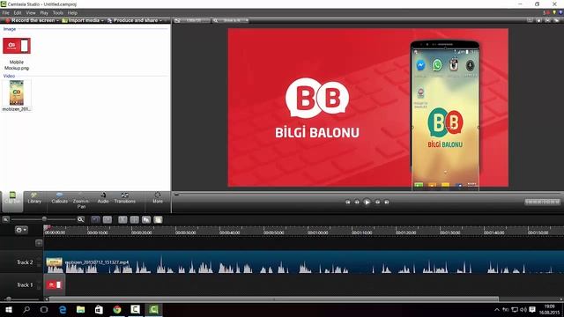Open the Callouts tab
The width and height of the screenshot is (564, 317).
tap(59, 198)
